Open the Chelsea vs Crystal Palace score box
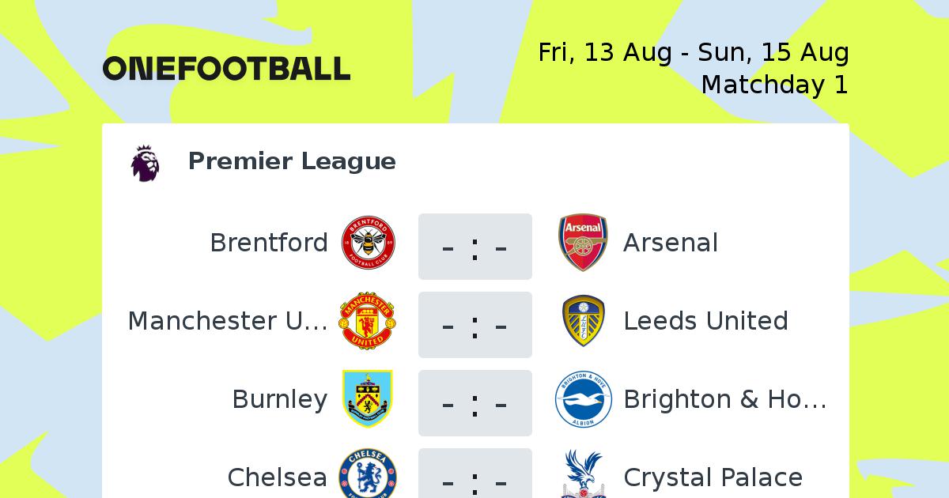Screen dimensions: 949x498 (475, 473)
